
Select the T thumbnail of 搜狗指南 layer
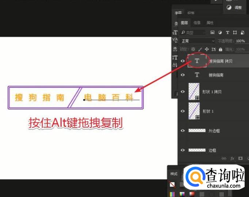click(x=197, y=75)
